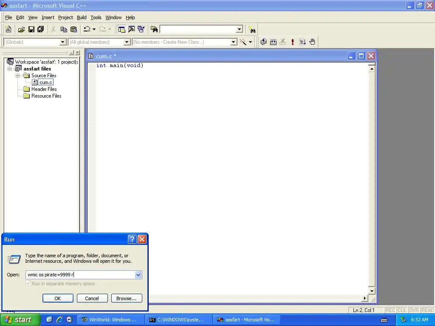Open the Window List icon
The width and height of the screenshot is (435, 326).
[x=141, y=29]
